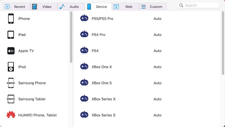Click the iPhone device icon

coord(11,19)
